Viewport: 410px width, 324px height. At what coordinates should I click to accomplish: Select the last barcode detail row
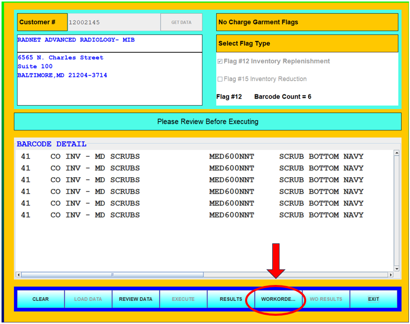[x=192, y=215]
